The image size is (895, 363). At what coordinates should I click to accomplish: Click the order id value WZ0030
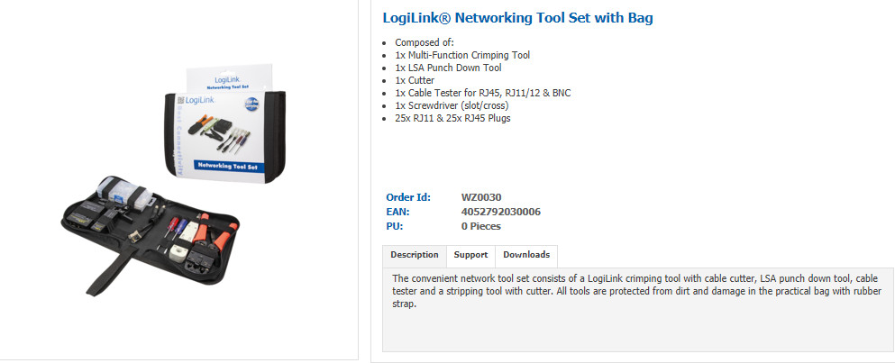coord(481,197)
